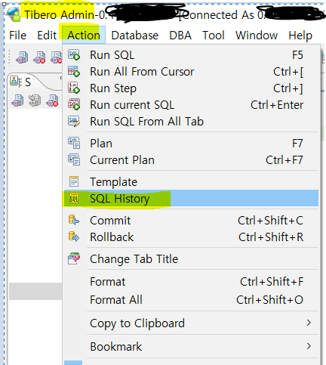Viewport: 326px width, 365px height.
Task: Click the panel's left connect icon
Action: (x=17, y=101)
